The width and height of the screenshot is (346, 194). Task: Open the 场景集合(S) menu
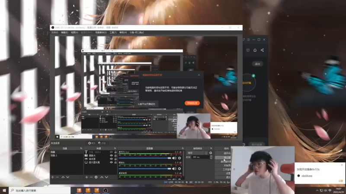[x=101, y=32]
